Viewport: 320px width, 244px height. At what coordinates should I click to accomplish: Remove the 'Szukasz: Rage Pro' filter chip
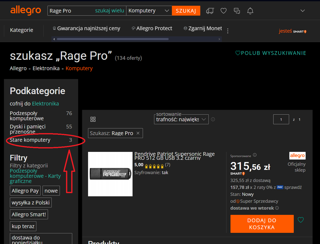[138, 133]
